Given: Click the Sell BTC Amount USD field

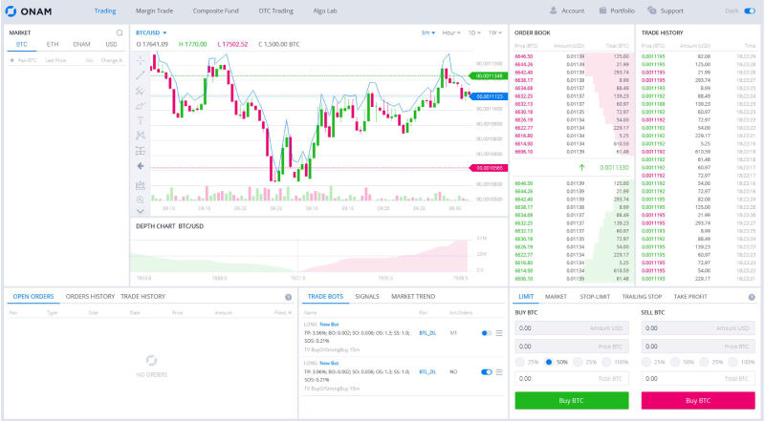Looking at the screenshot, I should pos(698,328).
